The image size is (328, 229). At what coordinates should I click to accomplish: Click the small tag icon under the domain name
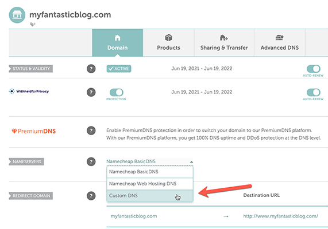coord(32,25)
